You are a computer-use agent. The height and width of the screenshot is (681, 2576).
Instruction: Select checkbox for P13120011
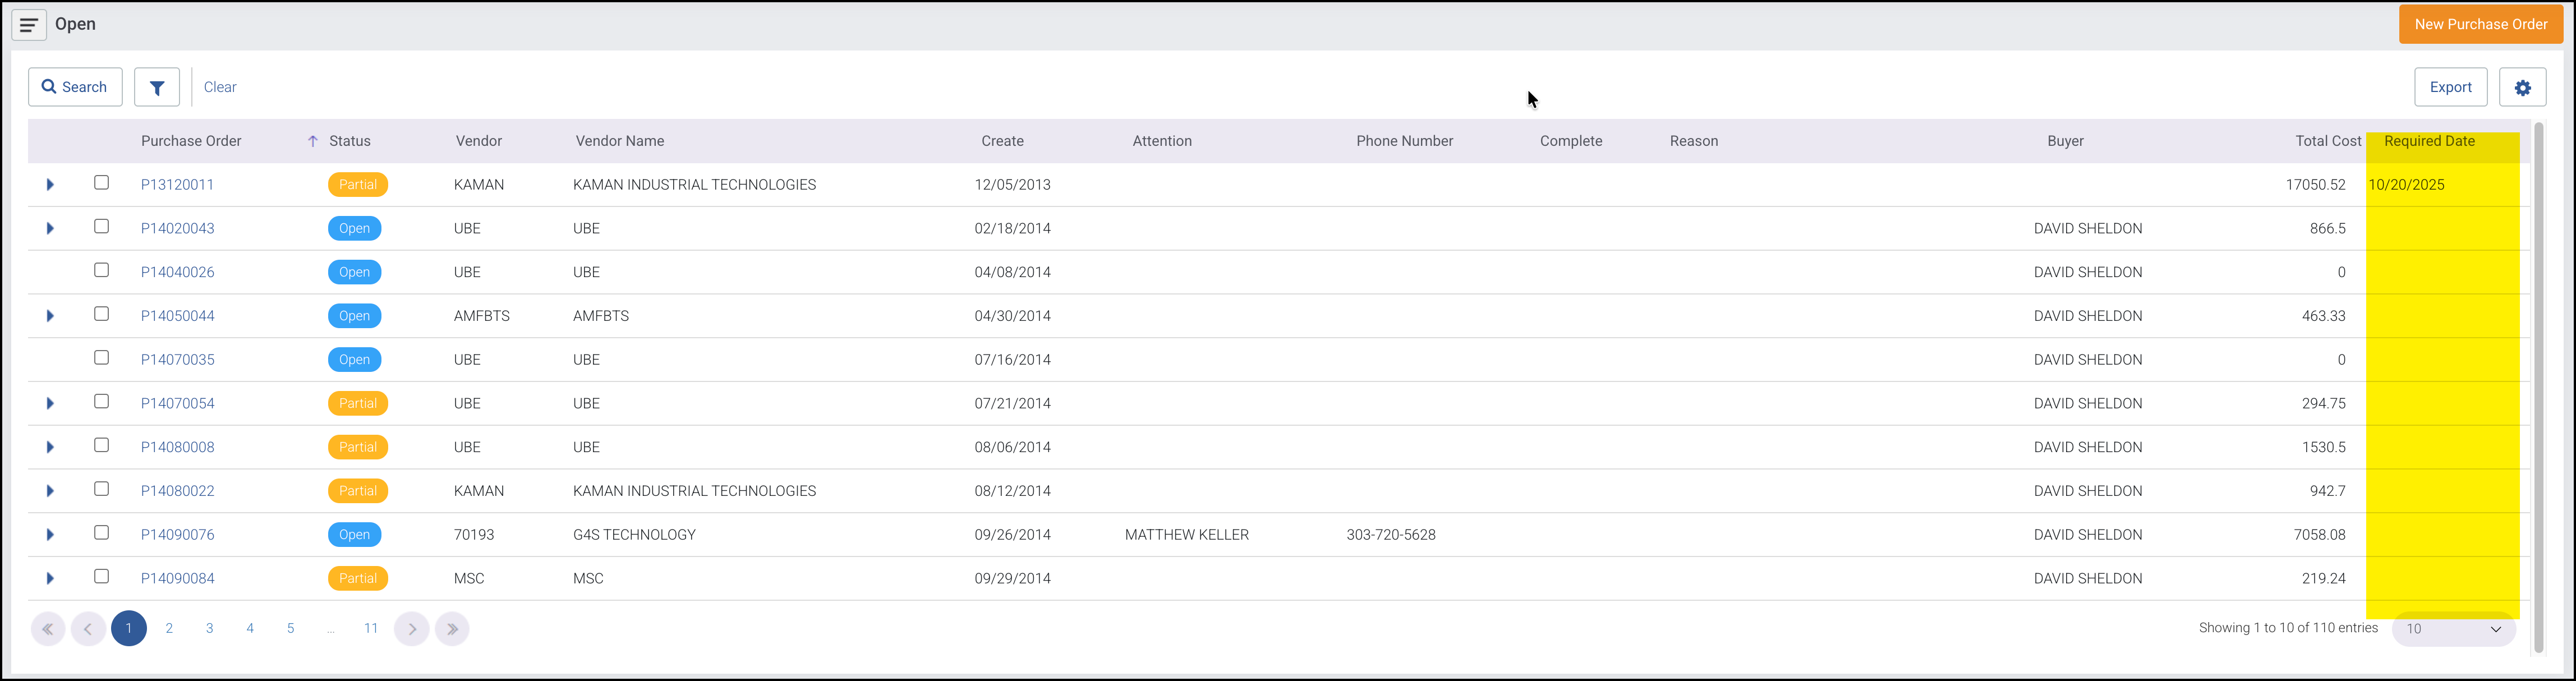point(101,183)
